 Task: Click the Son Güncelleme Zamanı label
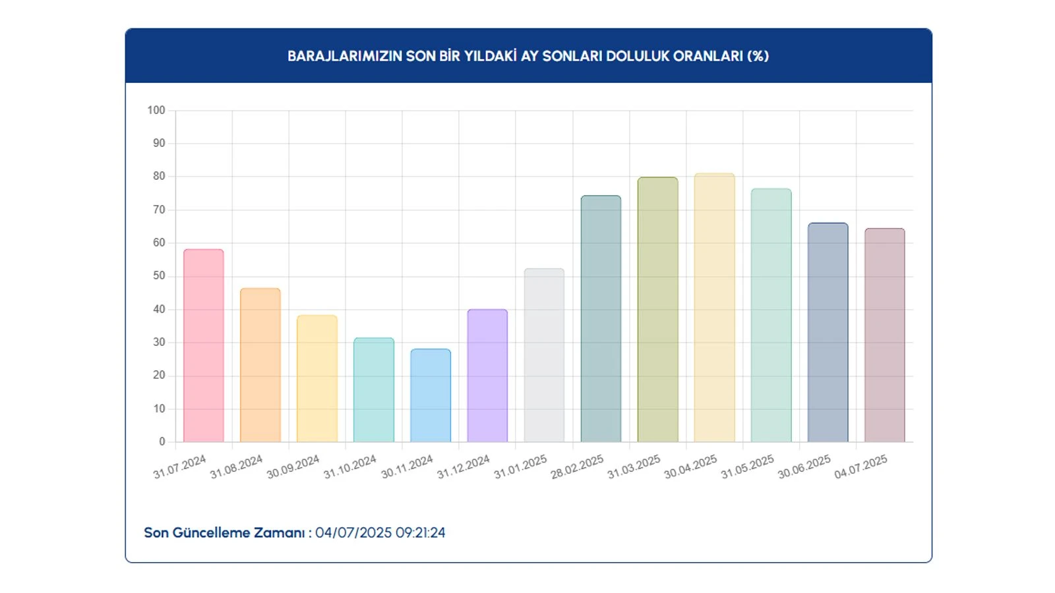(224, 532)
